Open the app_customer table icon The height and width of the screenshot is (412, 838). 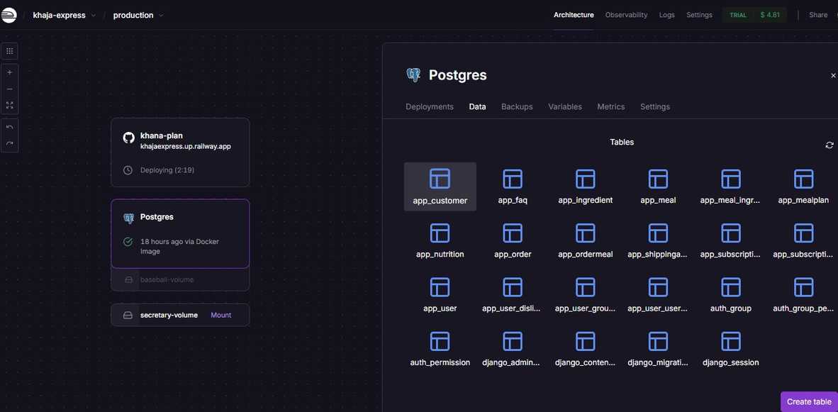440,179
